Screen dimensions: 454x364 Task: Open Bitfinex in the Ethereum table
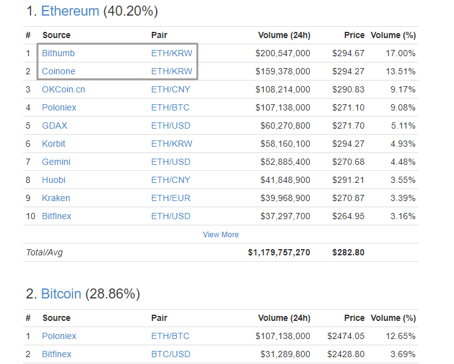(57, 216)
